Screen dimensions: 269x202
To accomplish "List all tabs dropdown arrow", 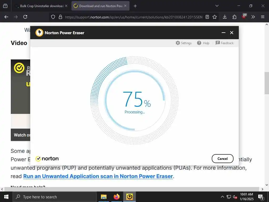I will [217, 6].
